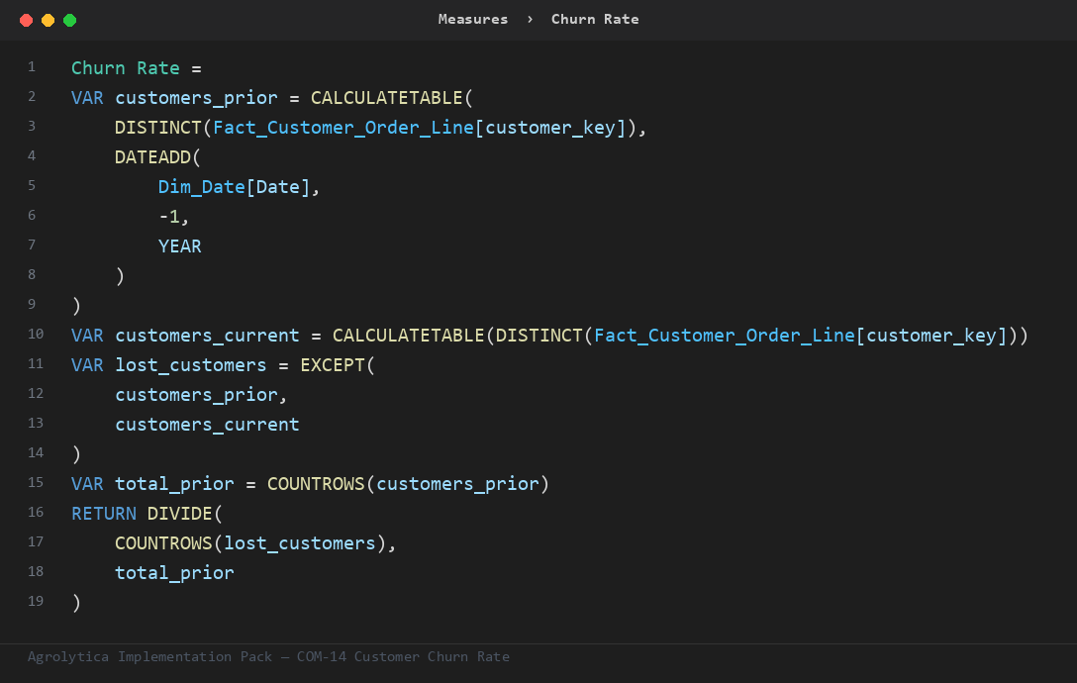The width and height of the screenshot is (1077, 683).
Task: Click the breadcrumb chevron separator
Action: coord(530,19)
